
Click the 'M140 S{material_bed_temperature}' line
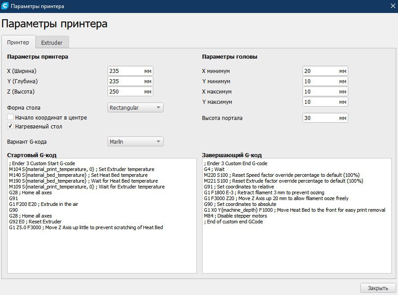click(78, 175)
